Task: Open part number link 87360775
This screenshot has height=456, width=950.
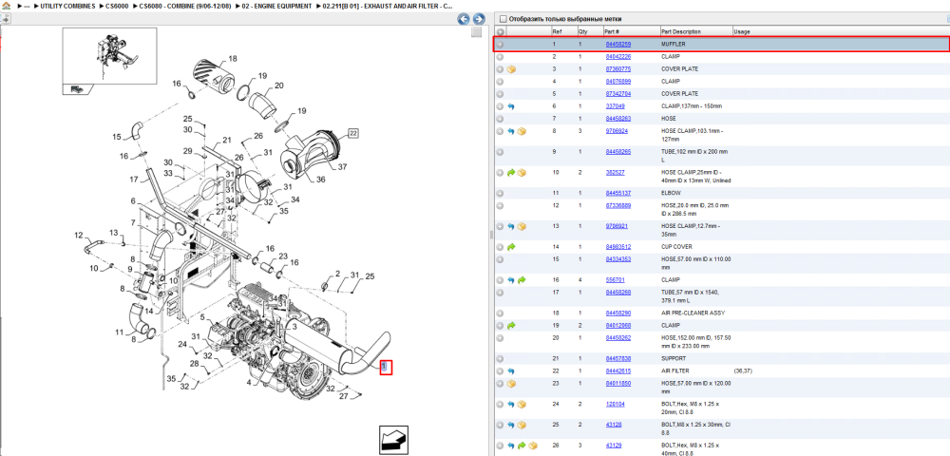Action: [x=618, y=69]
